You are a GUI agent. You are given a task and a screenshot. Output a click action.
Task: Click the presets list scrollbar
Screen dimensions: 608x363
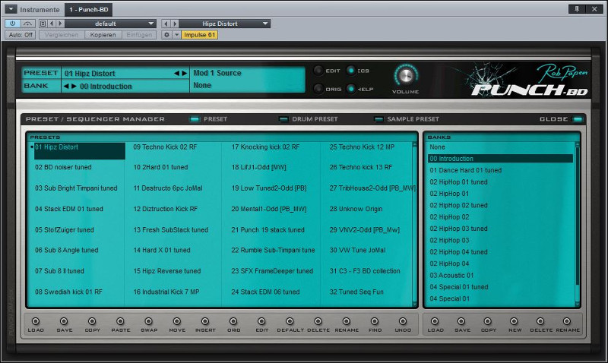[414, 224]
